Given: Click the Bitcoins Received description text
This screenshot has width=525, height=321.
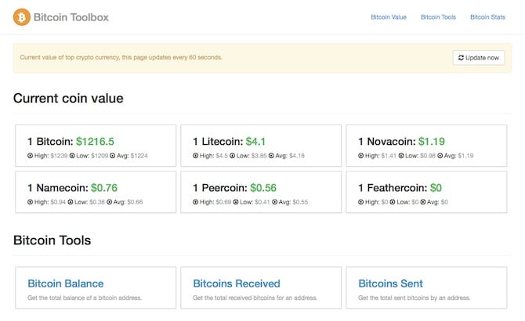Looking at the screenshot, I should (255, 298).
